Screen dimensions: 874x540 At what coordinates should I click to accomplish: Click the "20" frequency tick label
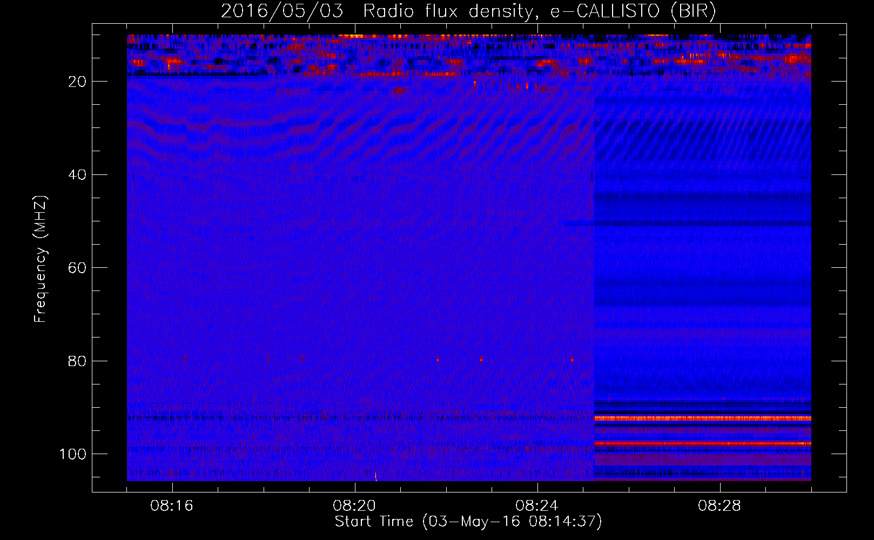tap(78, 82)
